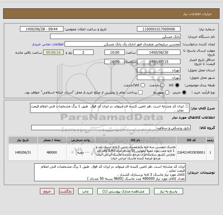223x215 pixels.
Task: Click unit cell جعبه
Action: [81, 152]
